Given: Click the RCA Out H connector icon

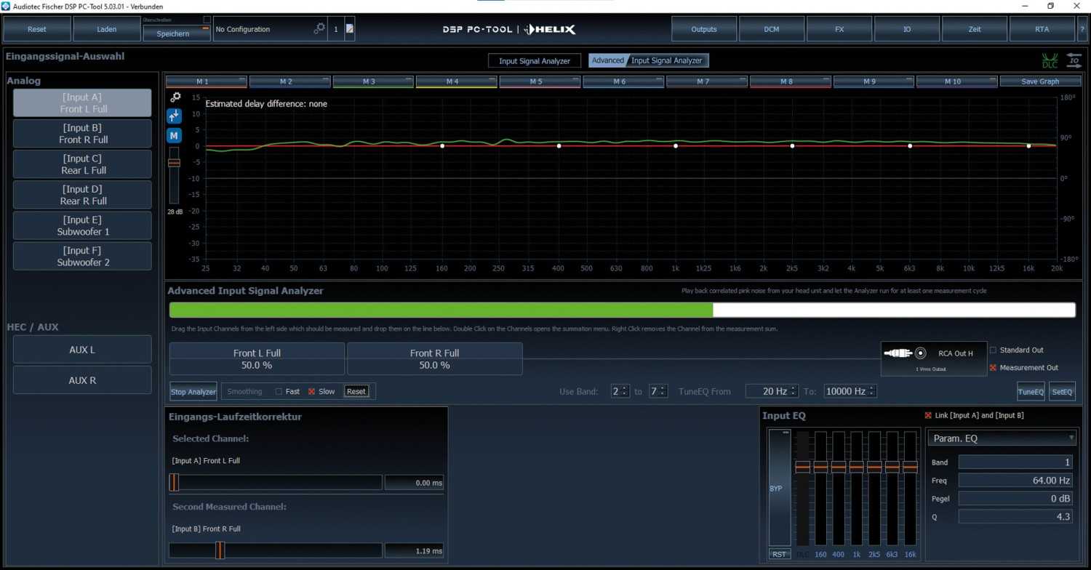Looking at the screenshot, I should pos(905,353).
